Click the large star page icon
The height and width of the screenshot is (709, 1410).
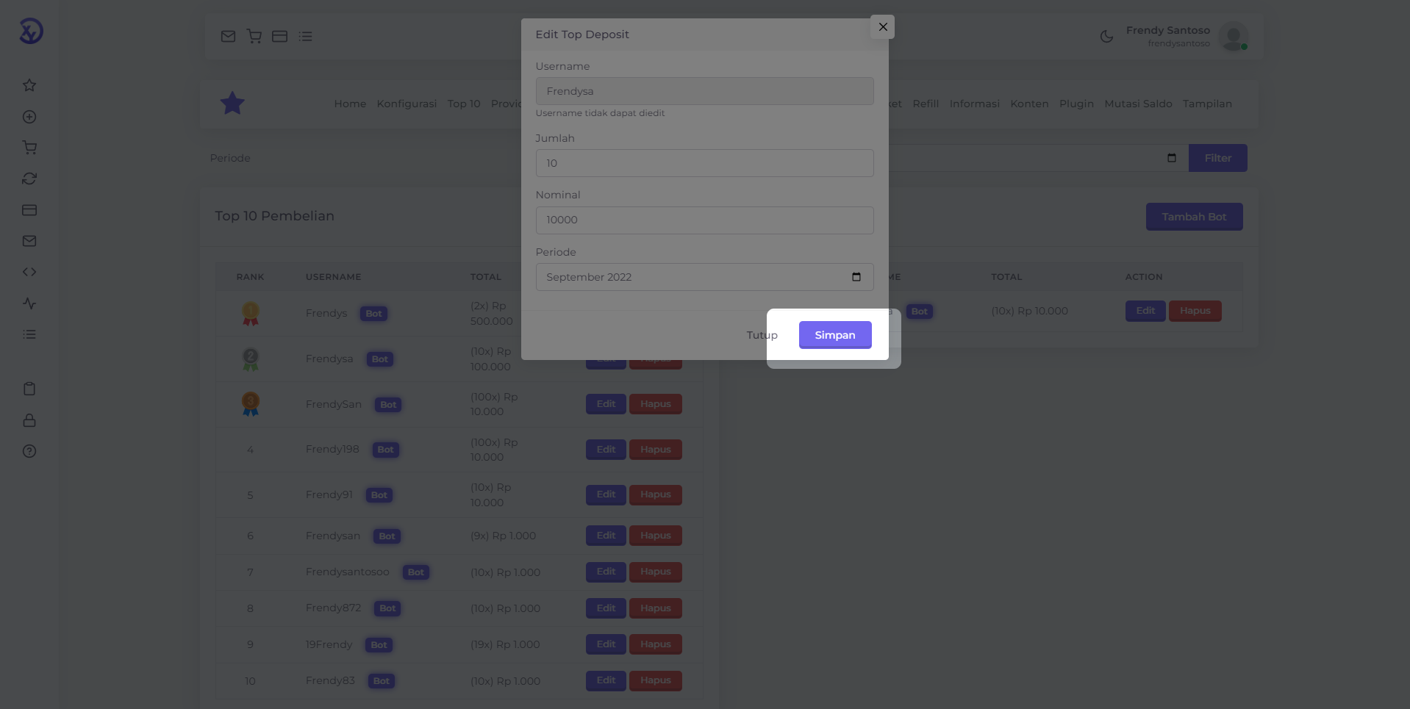point(232,104)
